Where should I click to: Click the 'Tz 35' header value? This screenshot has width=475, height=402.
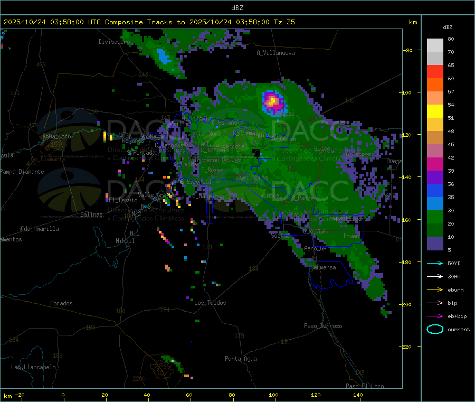[x=284, y=22]
